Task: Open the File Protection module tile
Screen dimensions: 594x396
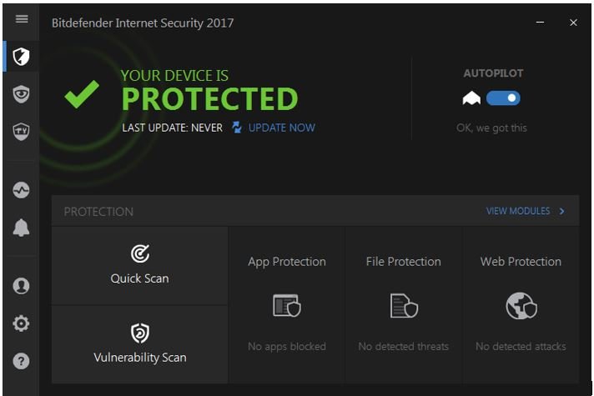Action: click(404, 305)
